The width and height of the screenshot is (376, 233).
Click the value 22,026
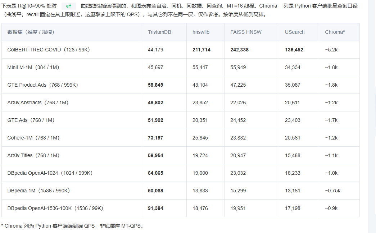point(238,102)
